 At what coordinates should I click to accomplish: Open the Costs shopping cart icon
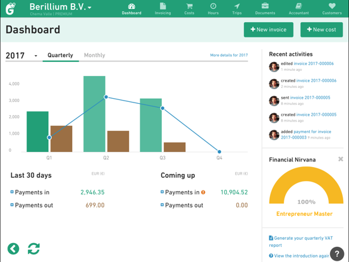click(x=189, y=6)
